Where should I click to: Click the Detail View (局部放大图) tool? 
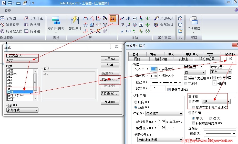[x=11, y=31]
